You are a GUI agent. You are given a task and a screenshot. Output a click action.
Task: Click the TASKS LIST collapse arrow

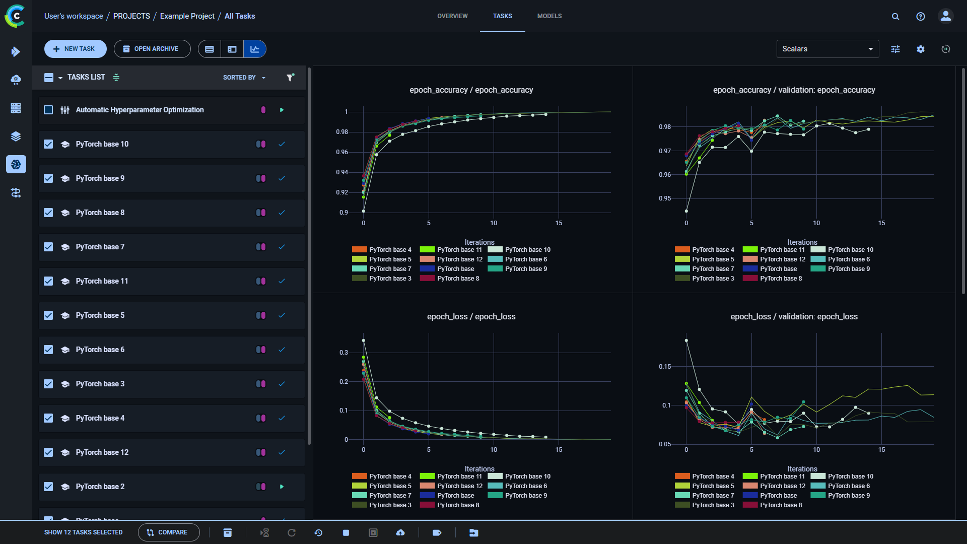(60, 78)
